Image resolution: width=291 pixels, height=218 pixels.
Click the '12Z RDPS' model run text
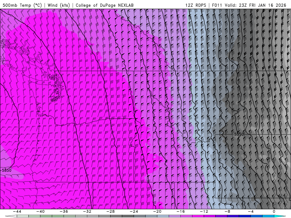pyautogui.click(x=196, y=5)
